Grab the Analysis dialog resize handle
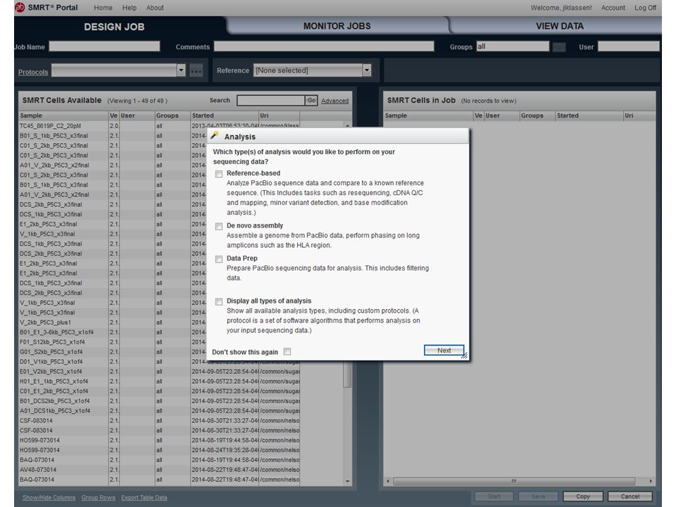The height and width of the screenshot is (507, 676). (x=464, y=356)
